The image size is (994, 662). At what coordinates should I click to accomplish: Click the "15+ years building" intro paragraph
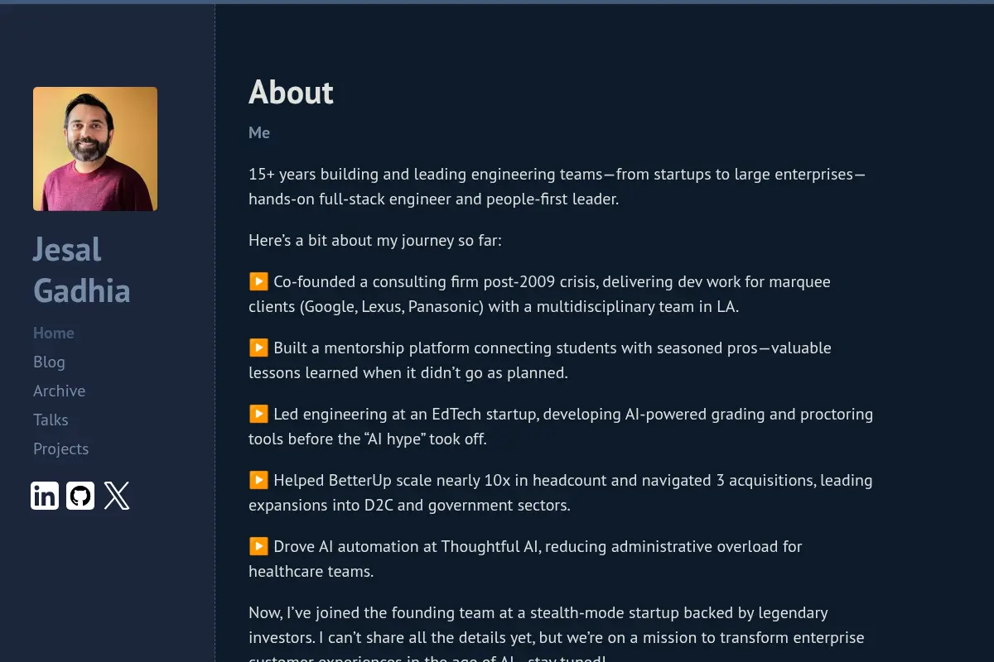557,186
